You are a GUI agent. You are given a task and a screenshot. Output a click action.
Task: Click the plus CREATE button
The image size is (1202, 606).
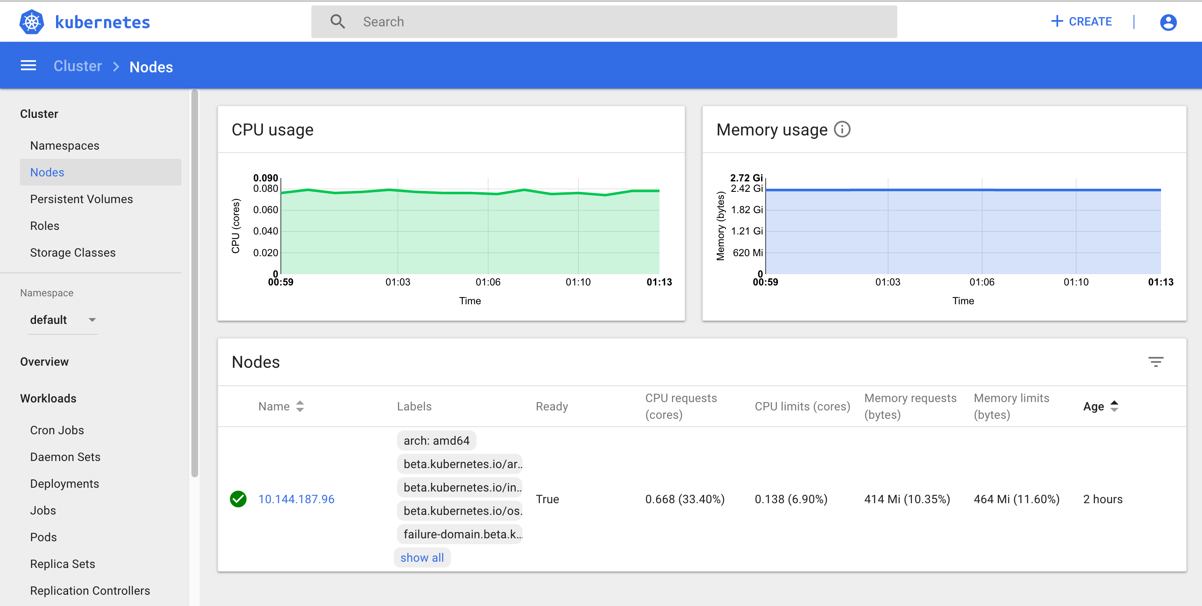1081,22
